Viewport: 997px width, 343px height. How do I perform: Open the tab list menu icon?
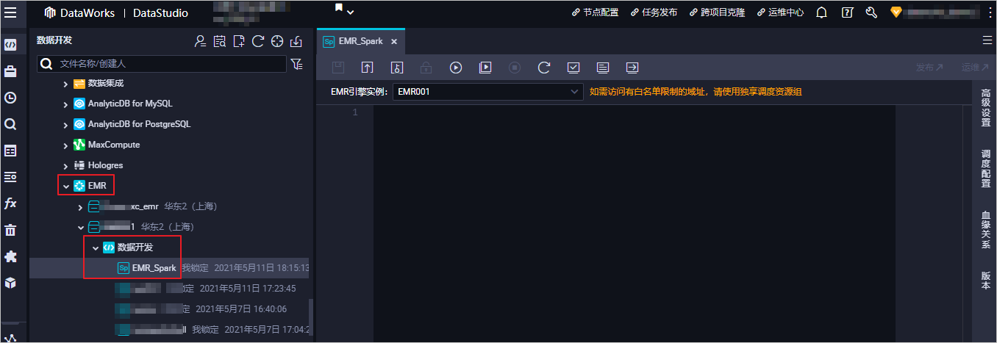coord(987,40)
